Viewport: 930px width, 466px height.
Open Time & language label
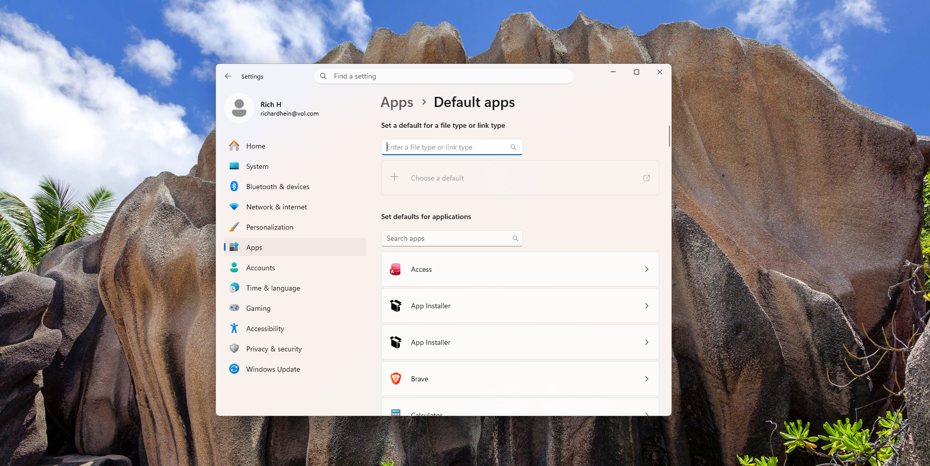273,288
